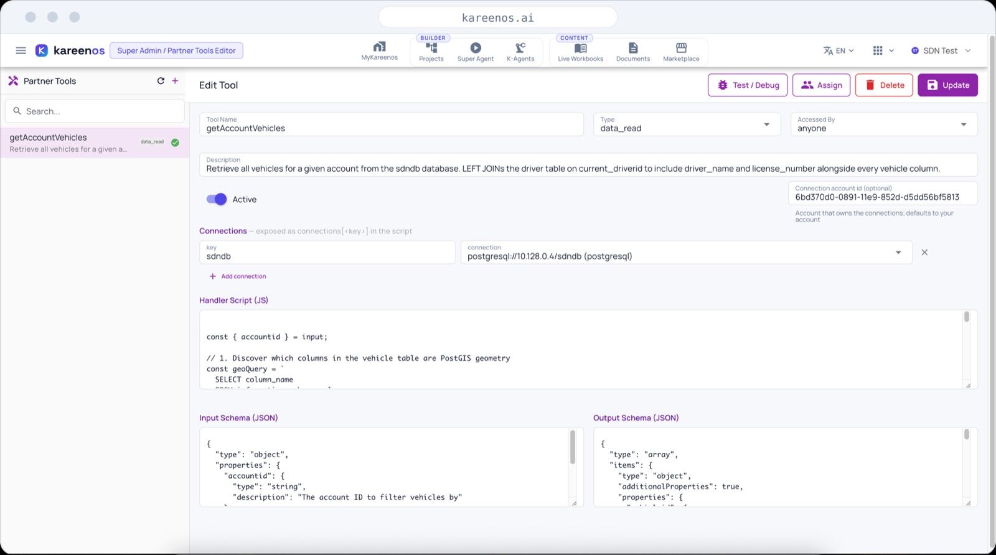This screenshot has height=555, width=996.
Task: Click the Update button
Action: (x=947, y=85)
